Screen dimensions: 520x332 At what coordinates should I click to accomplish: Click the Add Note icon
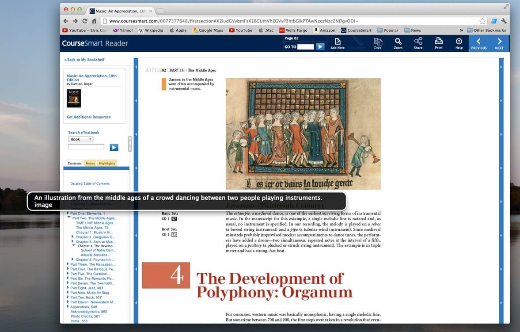[337, 43]
